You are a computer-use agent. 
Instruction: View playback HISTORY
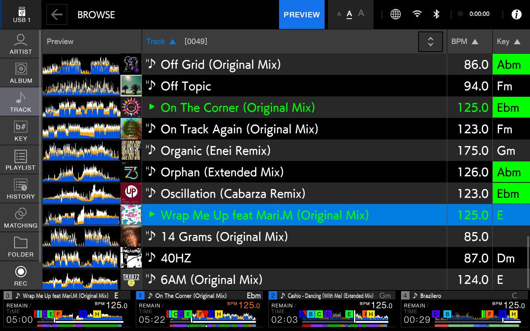click(x=21, y=189)
